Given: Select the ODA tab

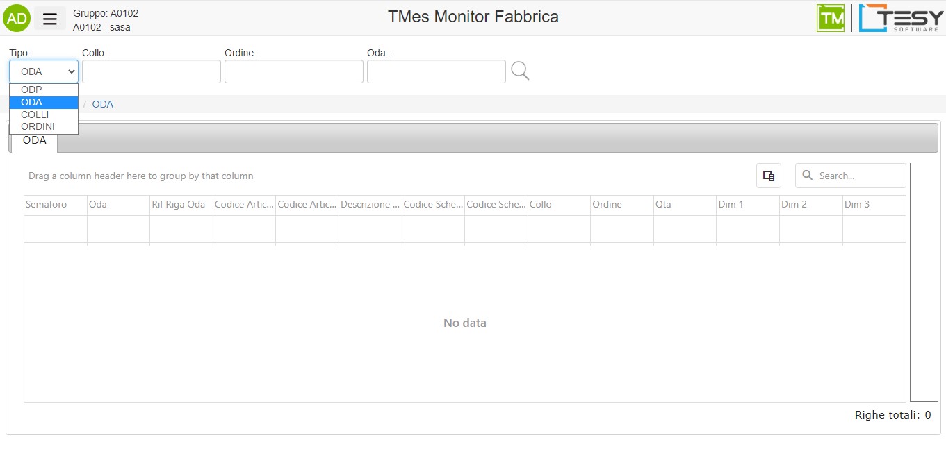Looking at the screenshot, I should [35, 141].
